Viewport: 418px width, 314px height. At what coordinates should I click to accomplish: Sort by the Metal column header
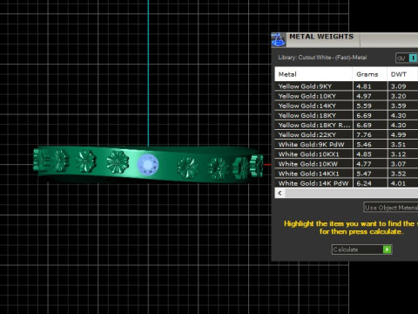pyautogui.click(x=313, y=74)
